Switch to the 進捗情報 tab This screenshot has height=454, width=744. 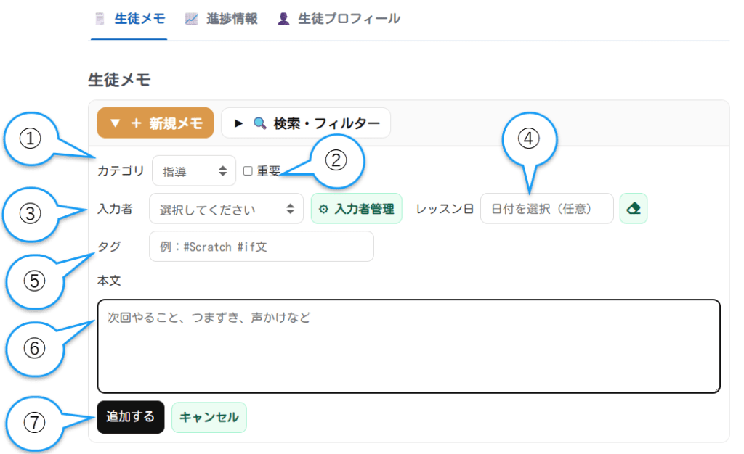(231, 19)
